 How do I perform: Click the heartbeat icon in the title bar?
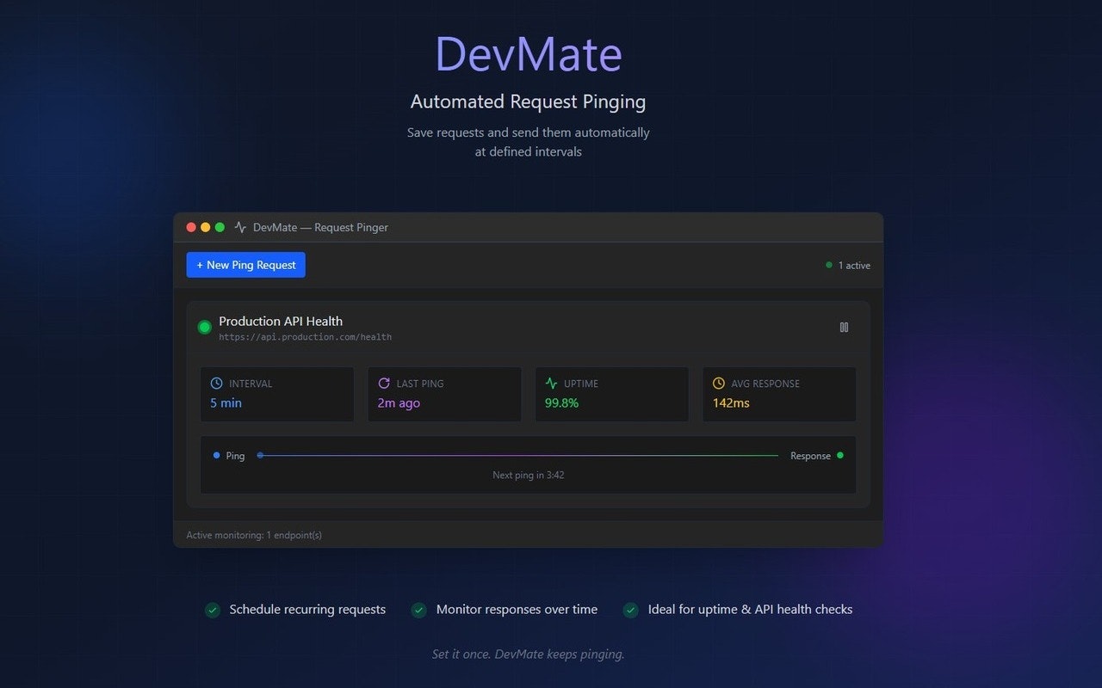click(x=238, y=227)
